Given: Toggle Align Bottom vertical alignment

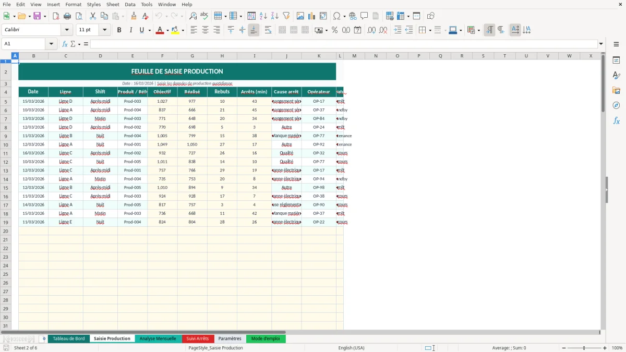Looking at the screenshot, I should pos(254,30).
